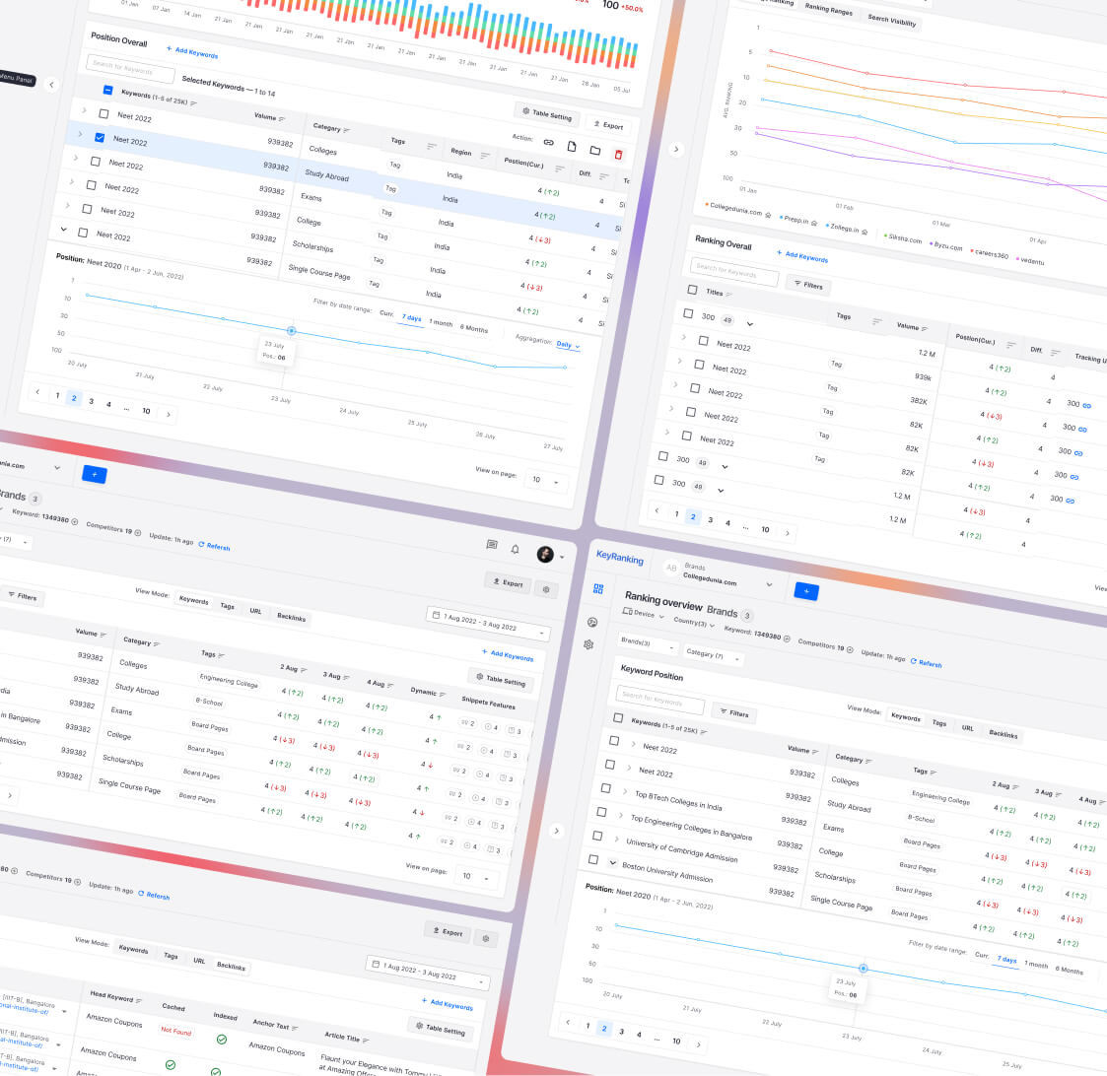Expand the Top BTech Colleges in India row

click(624, 791)
